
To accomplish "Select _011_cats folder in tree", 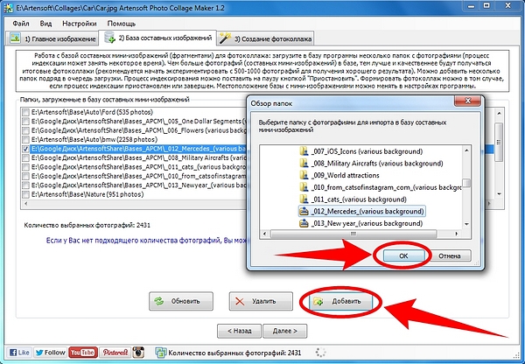I will click(358, 199).
